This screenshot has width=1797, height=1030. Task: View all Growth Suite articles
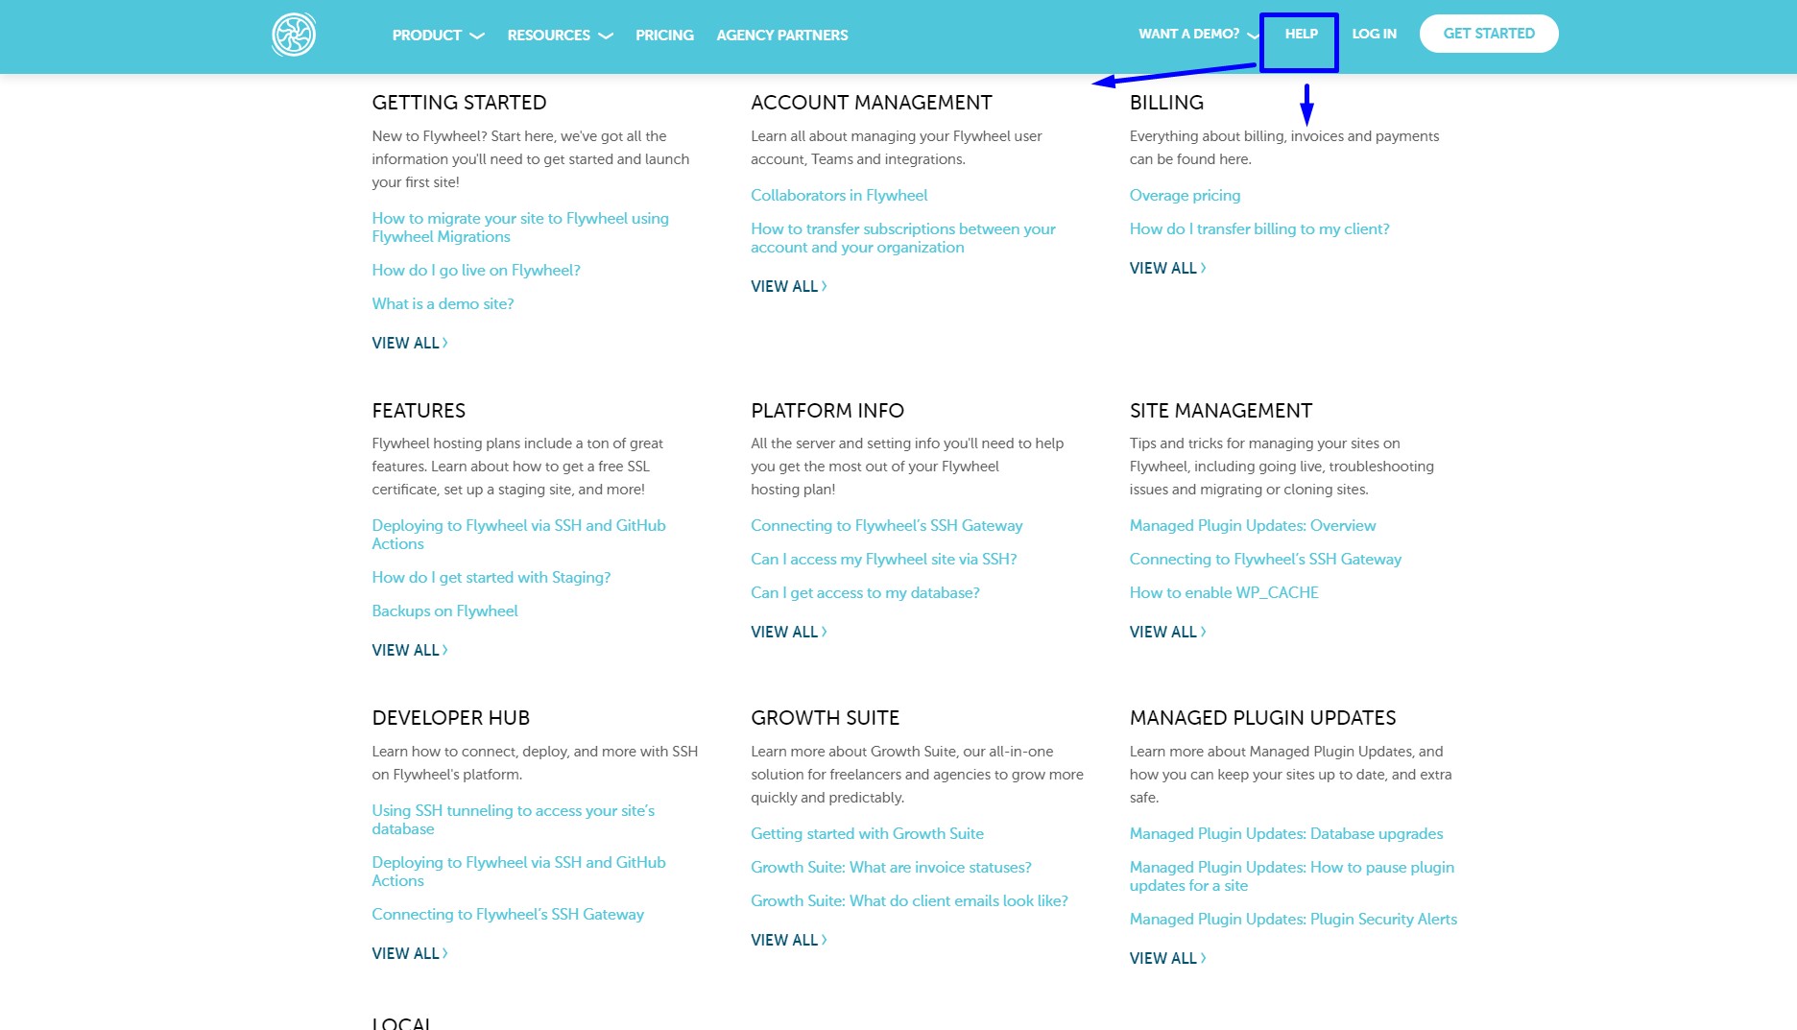pos(789,940)
